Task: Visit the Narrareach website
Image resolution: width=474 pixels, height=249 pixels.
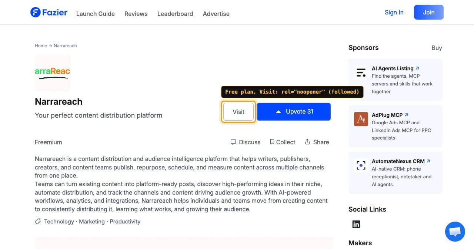Action: [238, 112]
